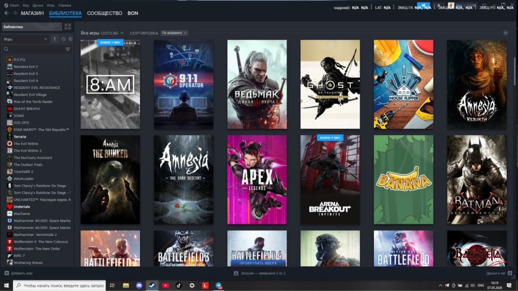Image resolution: width=518 pixels, height=291 pixels.
Task: Open the Arena Breakout Infinite cover
Action: (x=330, y=179)
